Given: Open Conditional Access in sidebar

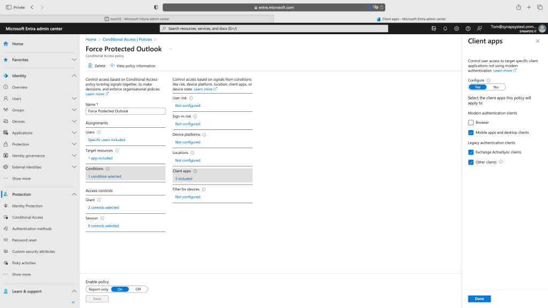Looking at the screenshot, I should 27,217.
